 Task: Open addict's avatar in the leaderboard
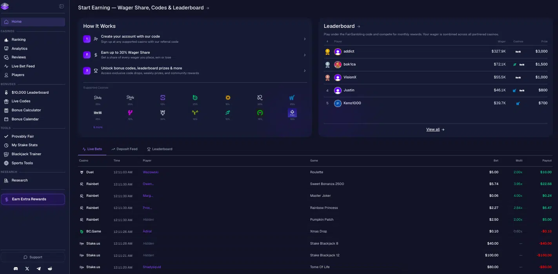pyautogui.click(x=338, y=52)
